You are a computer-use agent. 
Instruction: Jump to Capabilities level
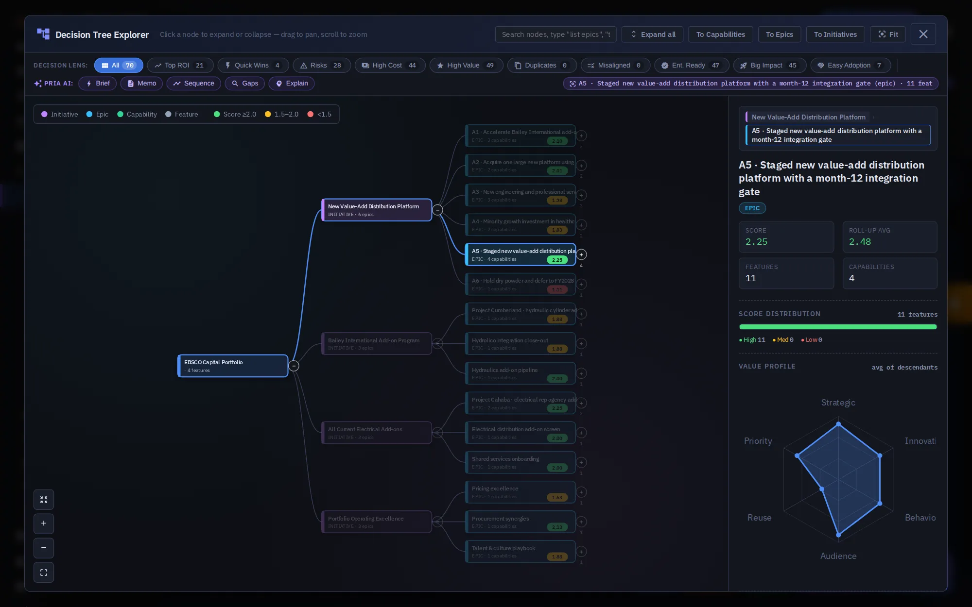coord(721,34)
